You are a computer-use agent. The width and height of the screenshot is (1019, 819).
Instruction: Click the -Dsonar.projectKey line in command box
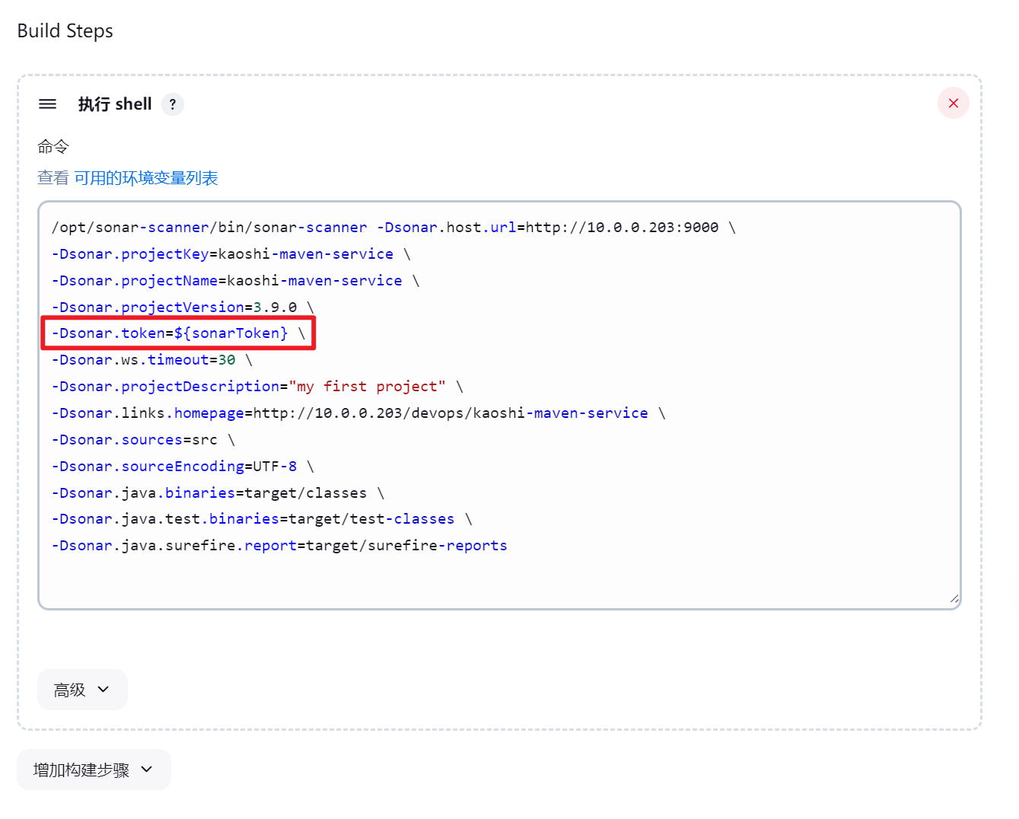[x=231, y=254]
